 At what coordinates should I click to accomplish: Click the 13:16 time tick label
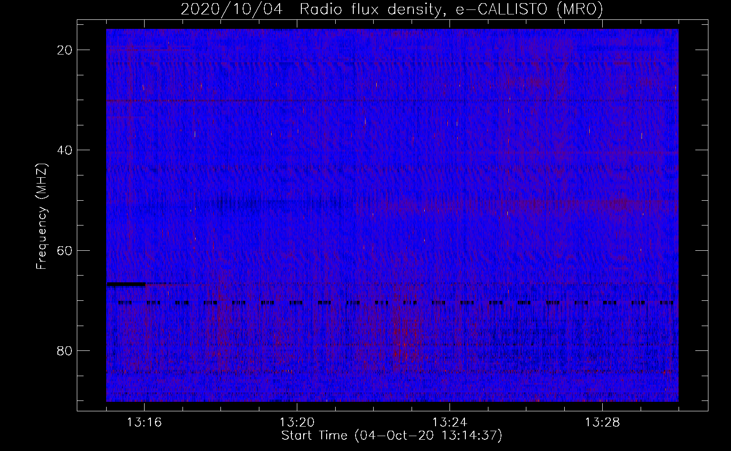click(144, 423)
